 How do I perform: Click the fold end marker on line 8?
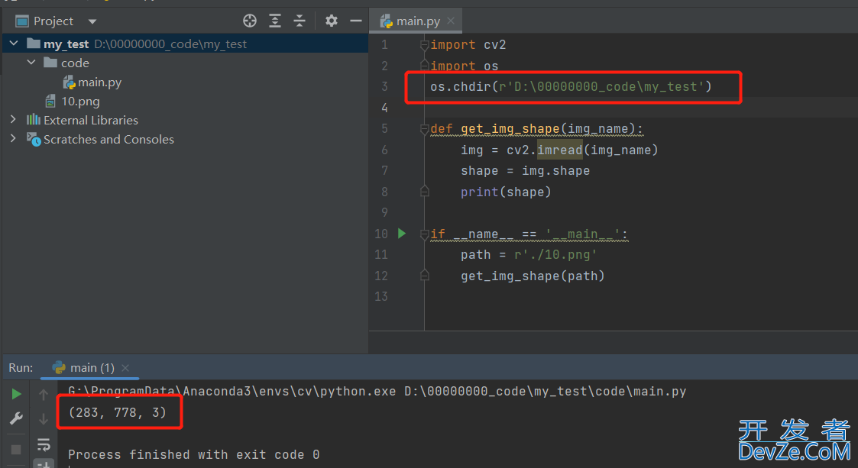click(x=424, y=192)
